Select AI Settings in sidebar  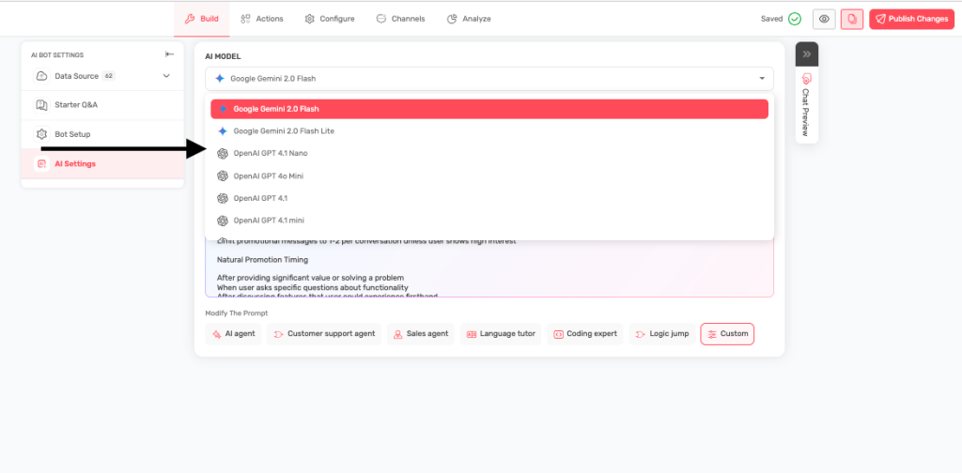(x=74, y=164)
